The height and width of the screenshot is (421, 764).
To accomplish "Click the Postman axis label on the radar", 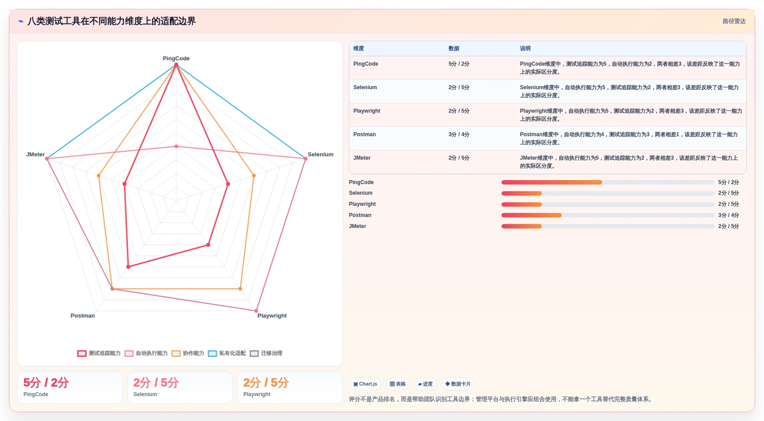I will tap(82, 316).
